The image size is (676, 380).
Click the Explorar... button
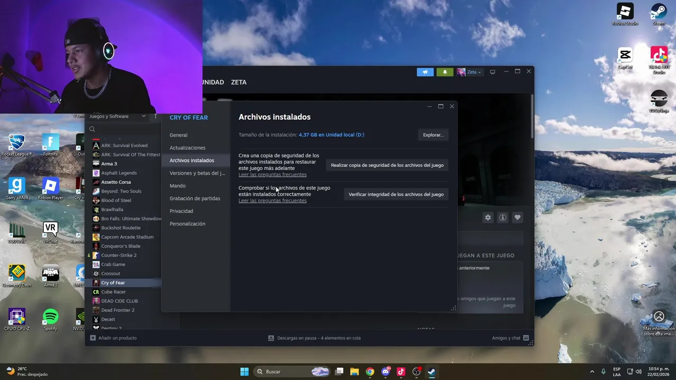pyautogui.click(x=433, y=135)
